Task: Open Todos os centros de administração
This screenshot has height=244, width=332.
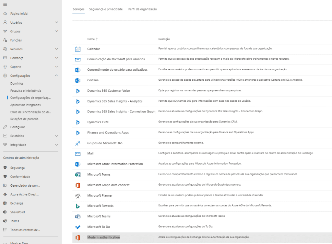Action: point(25,230)
